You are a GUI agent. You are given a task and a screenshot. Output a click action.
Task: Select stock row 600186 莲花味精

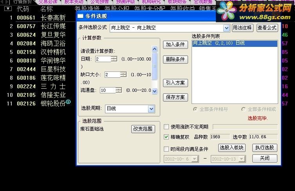point(38,78)
